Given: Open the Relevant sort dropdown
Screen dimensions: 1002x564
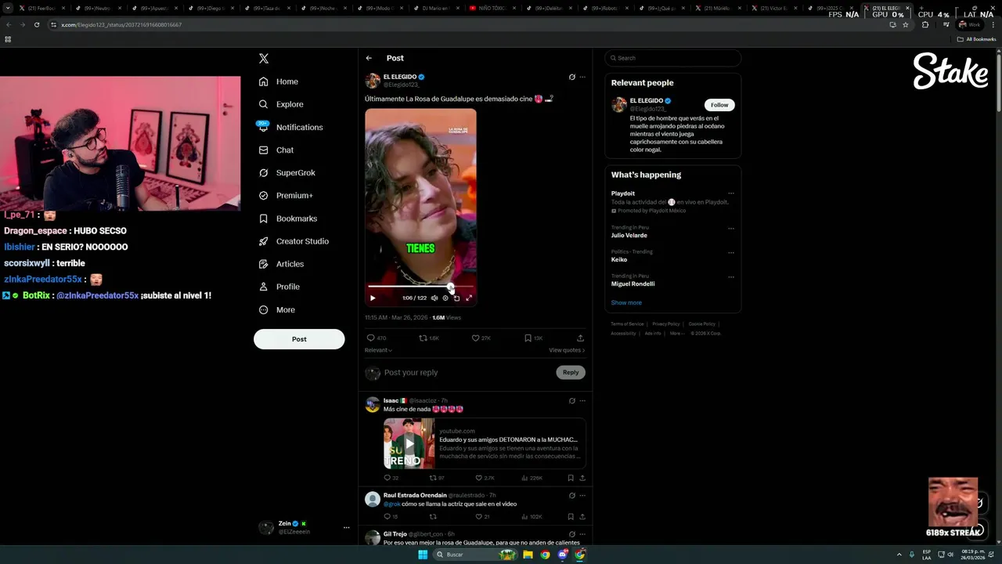Looking at the screenshot, I should pyautogui.click(x=378, y=350).
